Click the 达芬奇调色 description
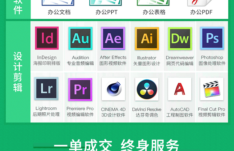The image size is (234, 151). point(147,115)
